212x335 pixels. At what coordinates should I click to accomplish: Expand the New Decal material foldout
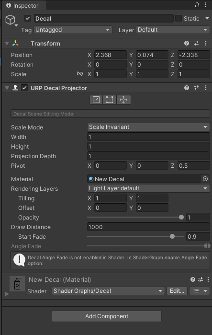click(x=7, y=294)
